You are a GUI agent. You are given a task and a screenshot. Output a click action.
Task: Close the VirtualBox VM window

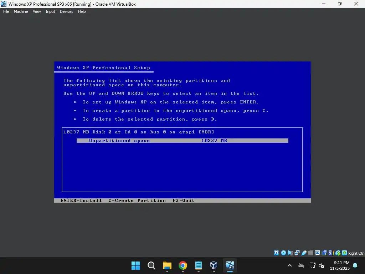point(356,4)
